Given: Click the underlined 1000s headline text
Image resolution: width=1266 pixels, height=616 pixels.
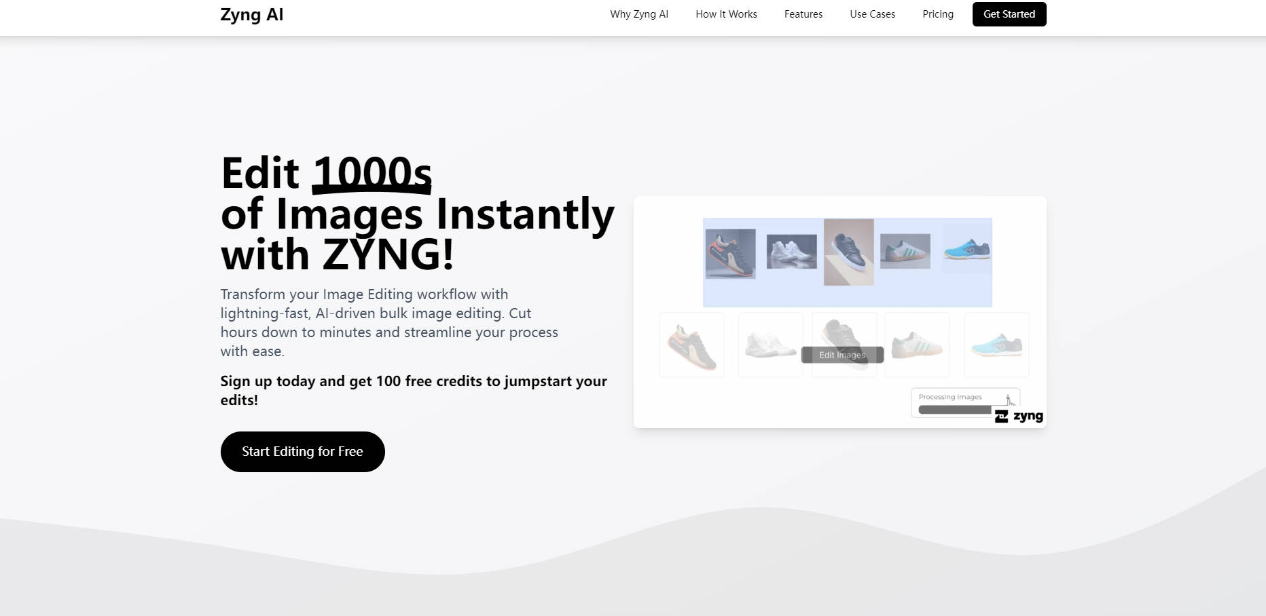Looking at the screenshot, I should pyautogui.click(x=372, y=173).
